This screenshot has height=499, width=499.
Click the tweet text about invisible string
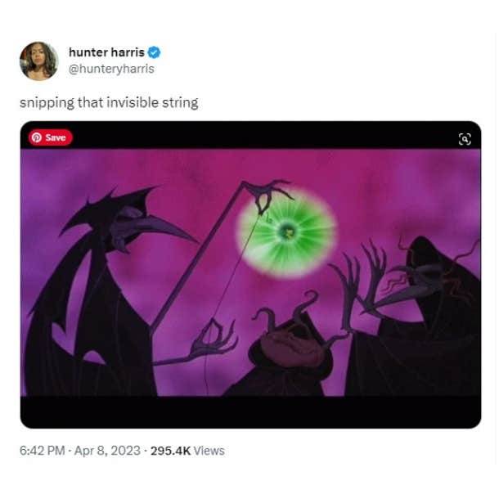[109, 103]
